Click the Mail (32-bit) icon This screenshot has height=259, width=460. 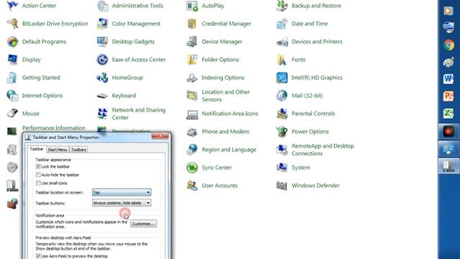coord(282,96)
